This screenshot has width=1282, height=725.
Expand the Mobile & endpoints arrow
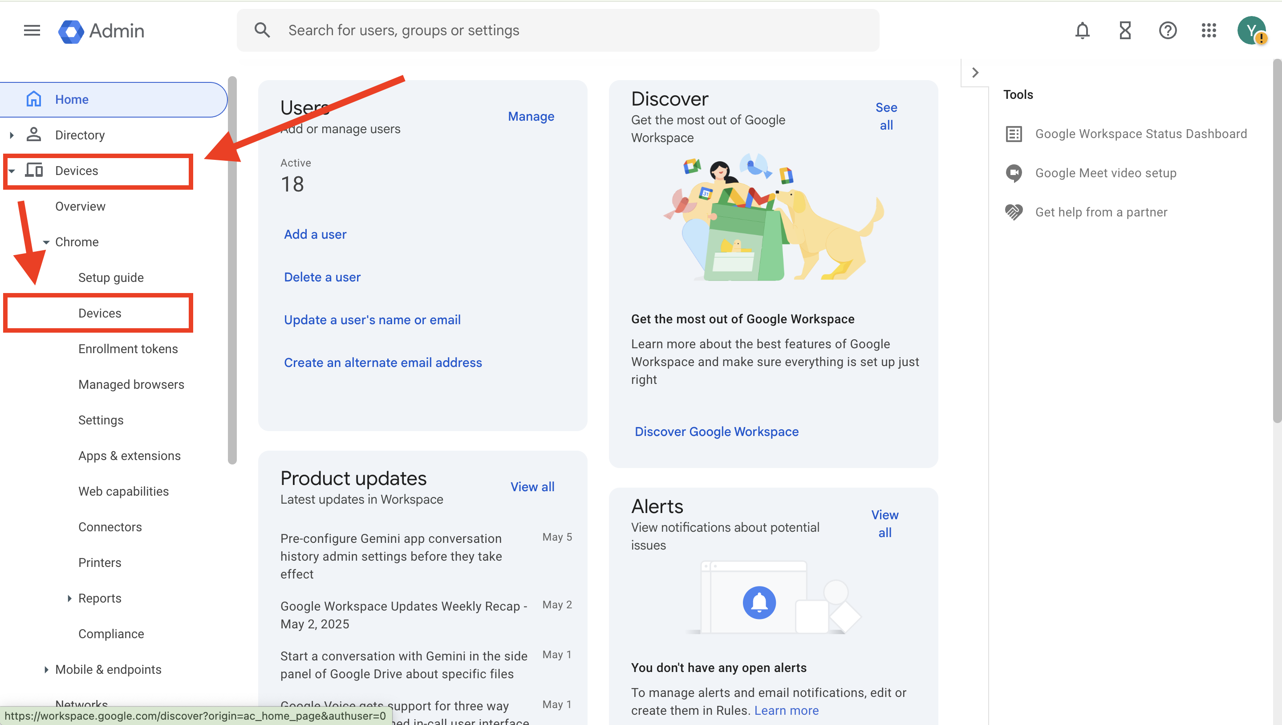[x=46, y=669]
